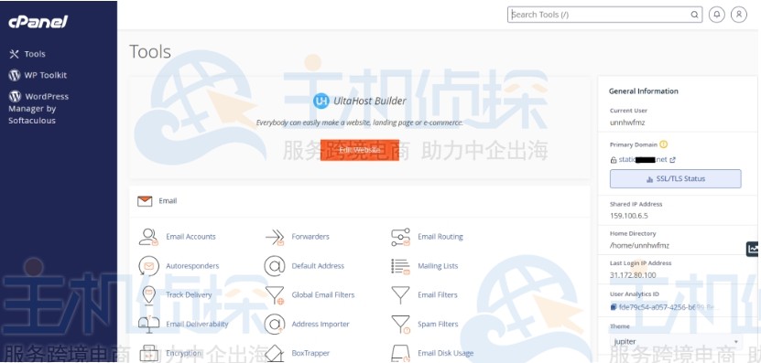Image resolution: width=761 pixels, height=363 pixels.
Task: Open Email Deliverability
Action: click(197, 324)
